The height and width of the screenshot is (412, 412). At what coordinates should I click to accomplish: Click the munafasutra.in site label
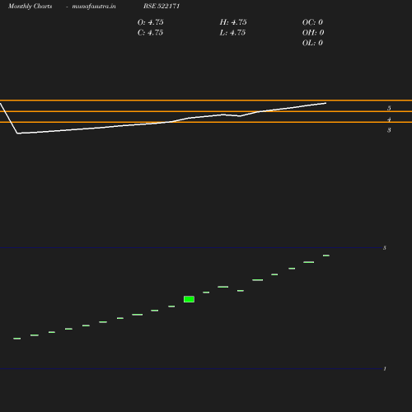pos(94,6)
